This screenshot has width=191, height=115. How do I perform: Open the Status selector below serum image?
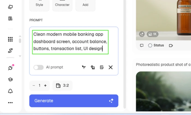pyautogui.click(x=156, y=45)
